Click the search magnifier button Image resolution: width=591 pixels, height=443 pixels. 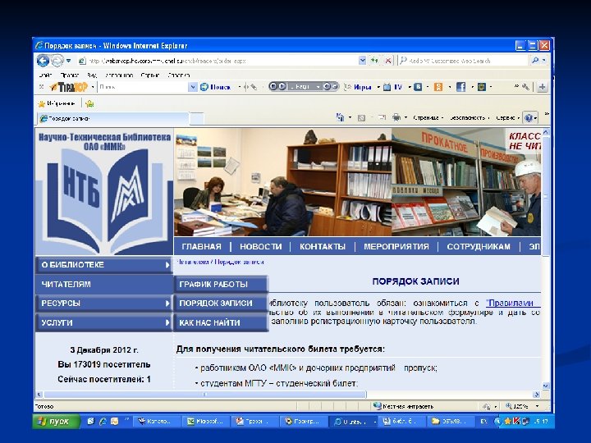[x=535, y=60]
